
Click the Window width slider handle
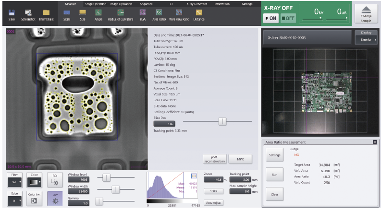point(116,189)
